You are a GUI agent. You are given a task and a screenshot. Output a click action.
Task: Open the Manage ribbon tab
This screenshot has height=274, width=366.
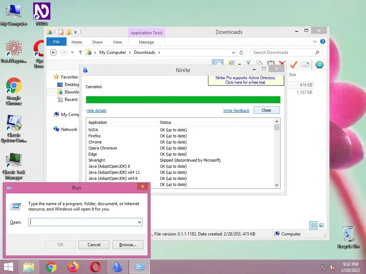[x=147, y=42]
